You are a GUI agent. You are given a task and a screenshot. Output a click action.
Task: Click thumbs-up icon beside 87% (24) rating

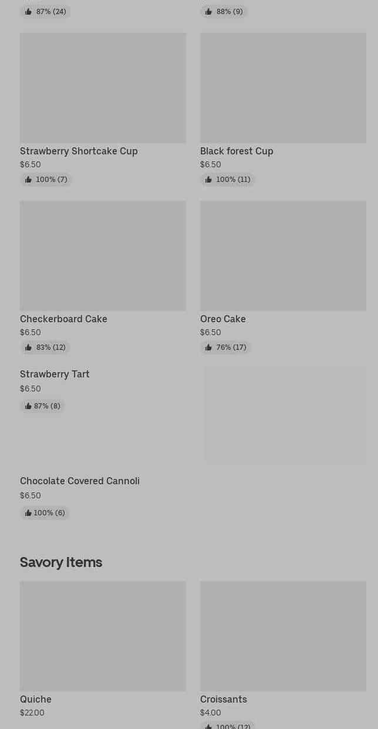pyautogui.click(x=28, y=12)
